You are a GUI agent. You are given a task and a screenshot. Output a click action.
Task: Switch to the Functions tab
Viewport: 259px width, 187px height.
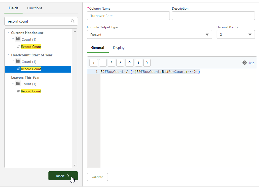pos(35,8)
